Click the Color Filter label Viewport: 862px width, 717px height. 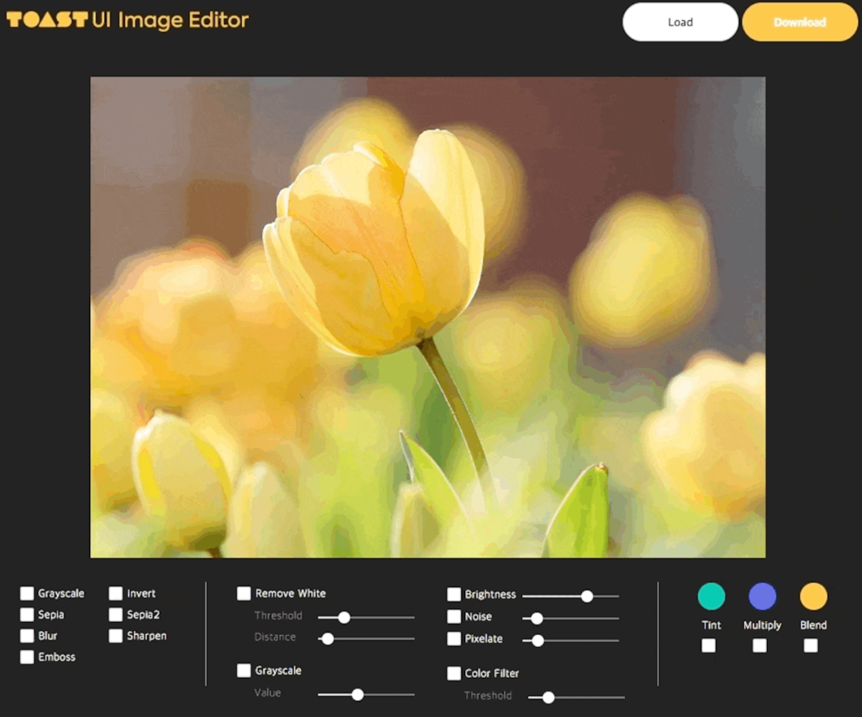[x=492, y=673]
